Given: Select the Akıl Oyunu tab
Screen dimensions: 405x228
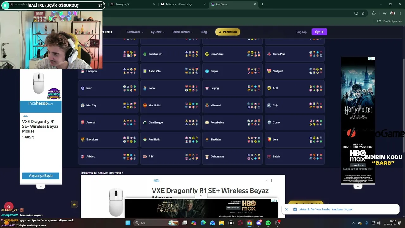Looking at the screenshot, I should [233, 4].
